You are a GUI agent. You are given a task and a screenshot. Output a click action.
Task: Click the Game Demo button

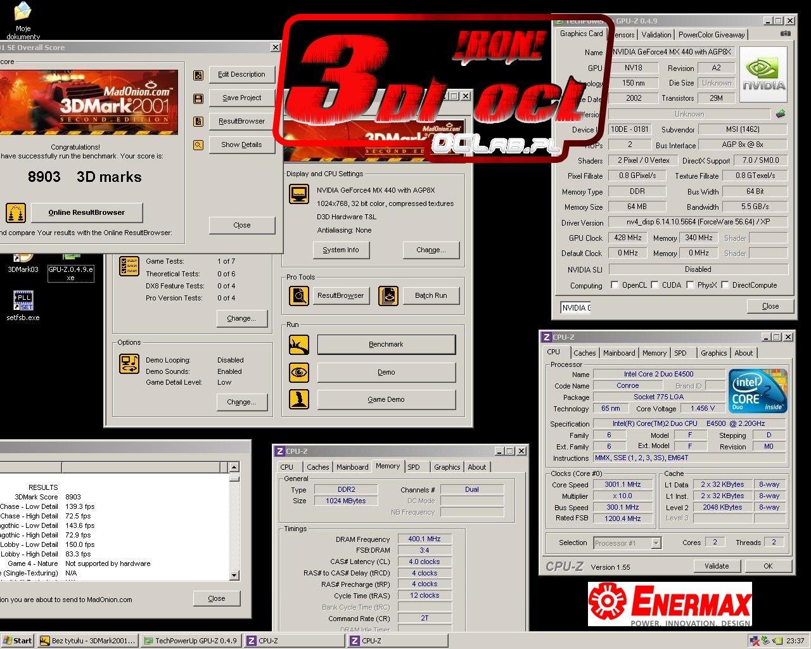(x=386, y=399)
